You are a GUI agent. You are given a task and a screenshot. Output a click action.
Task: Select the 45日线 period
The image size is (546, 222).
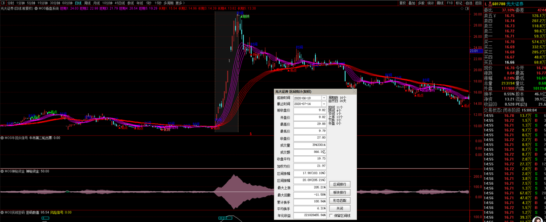click(x=120, y=3)
